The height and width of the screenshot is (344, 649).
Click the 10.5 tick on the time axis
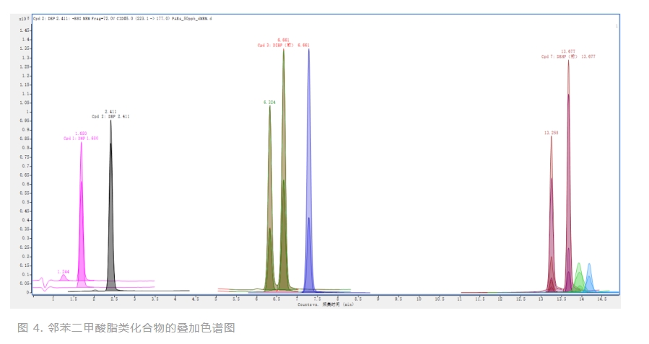click(439, 298)
